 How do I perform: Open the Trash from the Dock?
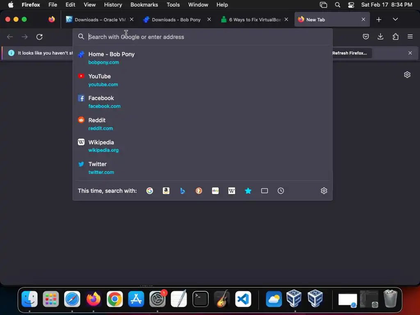pyautogui.click(x=390, y=299)
